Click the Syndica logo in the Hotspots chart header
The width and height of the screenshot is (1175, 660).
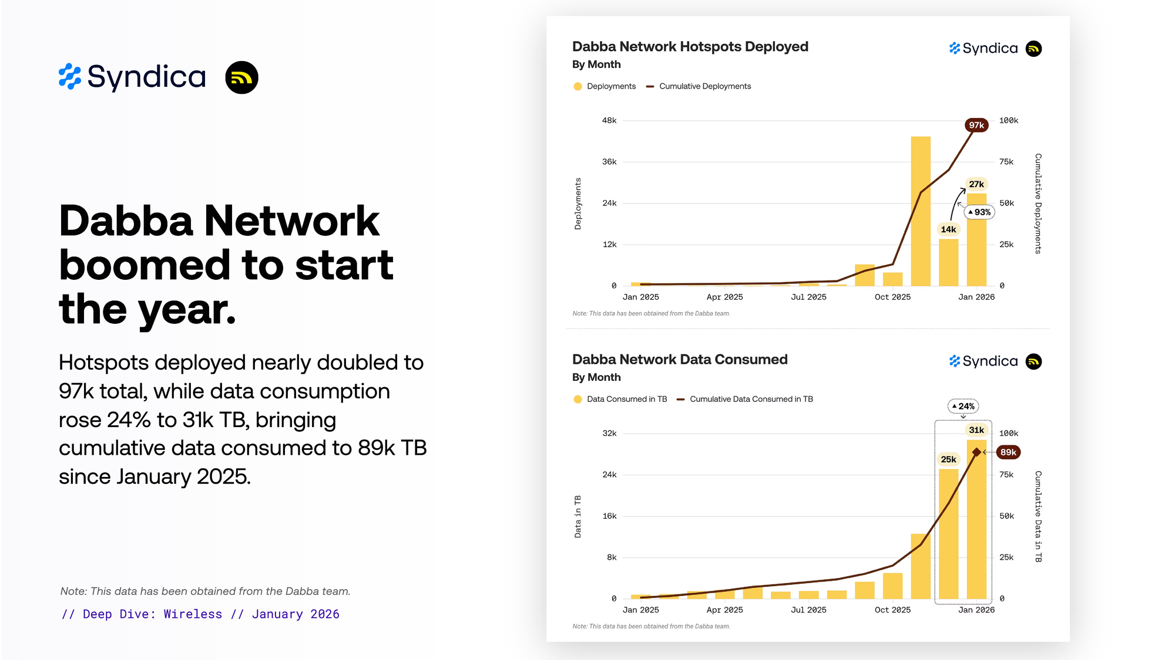[x=983, y=49]
